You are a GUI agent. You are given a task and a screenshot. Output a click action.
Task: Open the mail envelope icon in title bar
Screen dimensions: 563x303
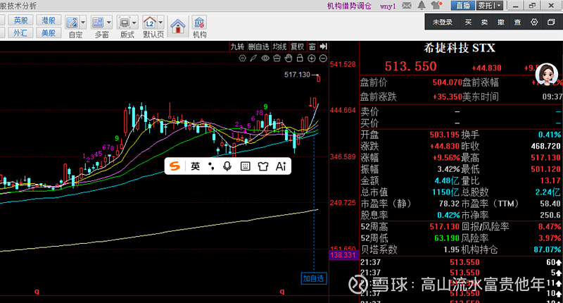(x=407, y=6)
